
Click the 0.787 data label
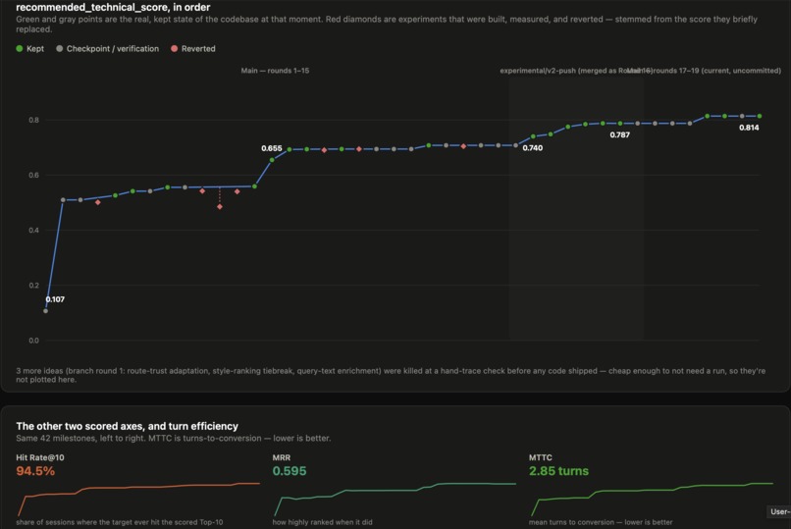pos(619,134)
